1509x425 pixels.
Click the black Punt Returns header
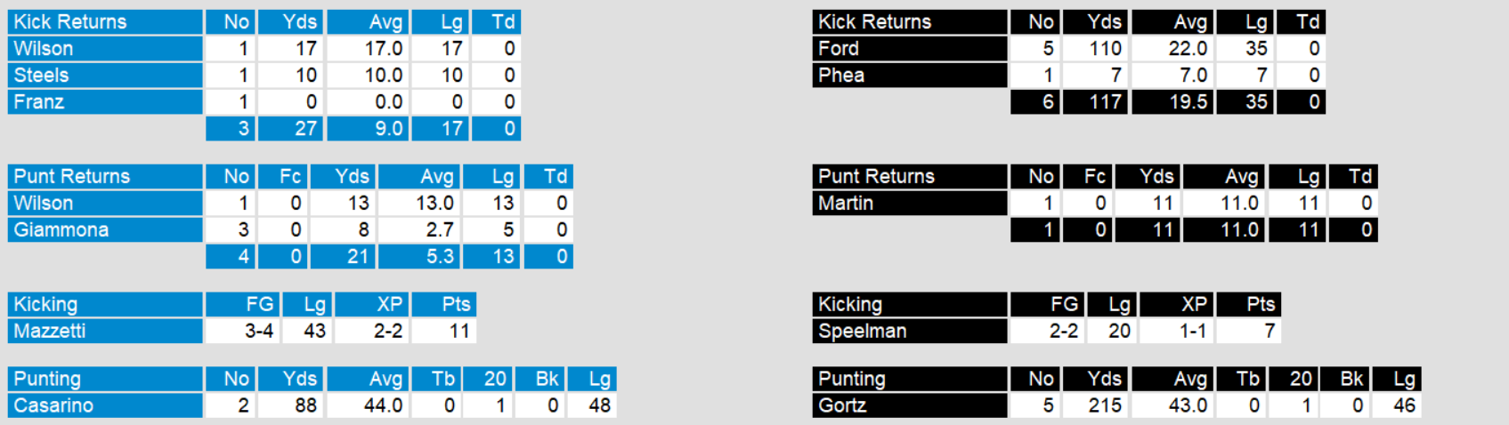coord(909,176)
